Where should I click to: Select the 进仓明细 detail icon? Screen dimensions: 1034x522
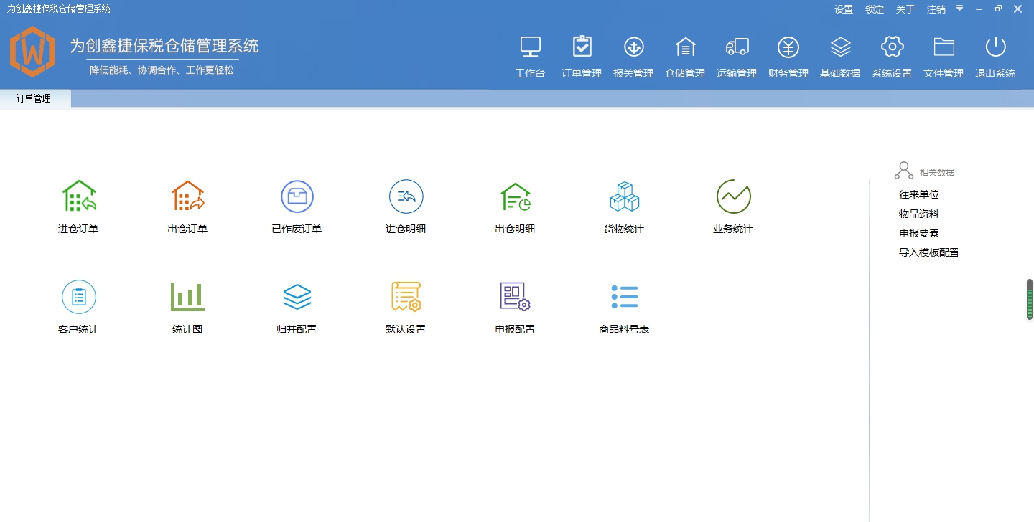406,206
